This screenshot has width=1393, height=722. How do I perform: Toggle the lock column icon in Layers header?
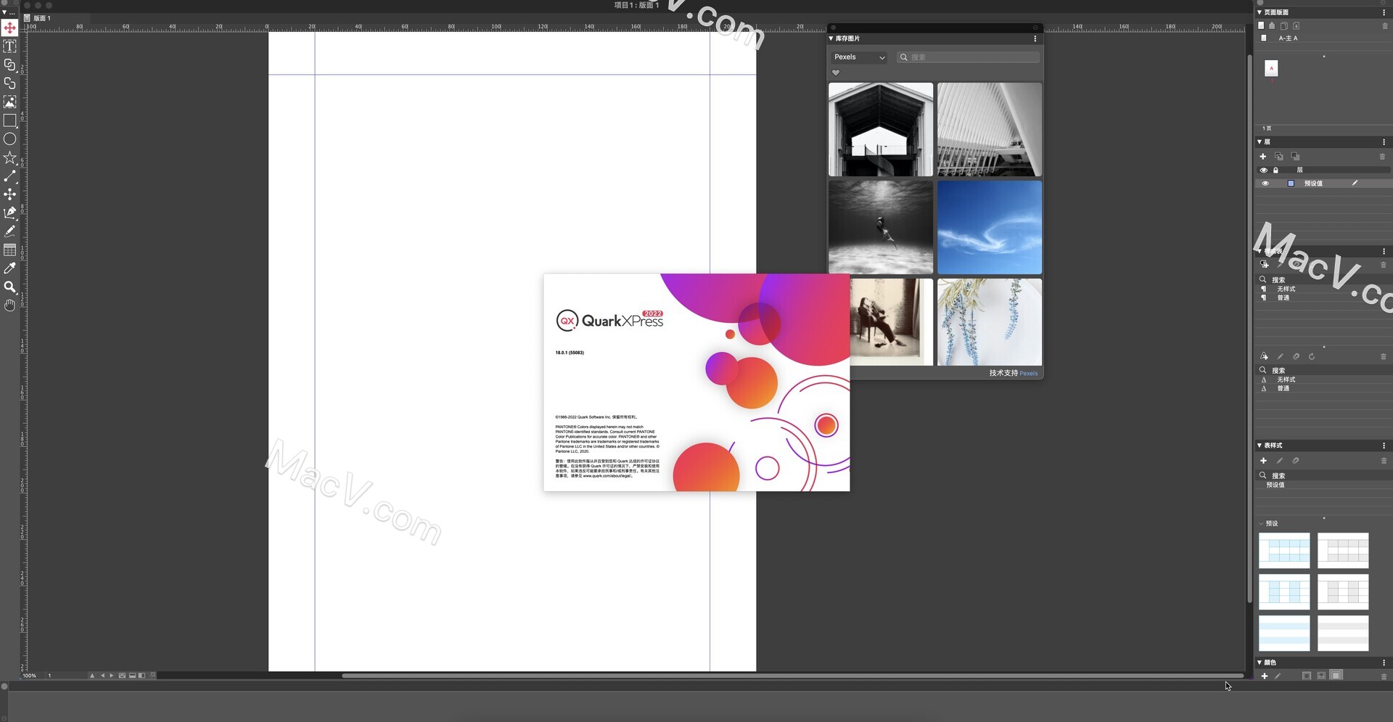click(1275, 171)
